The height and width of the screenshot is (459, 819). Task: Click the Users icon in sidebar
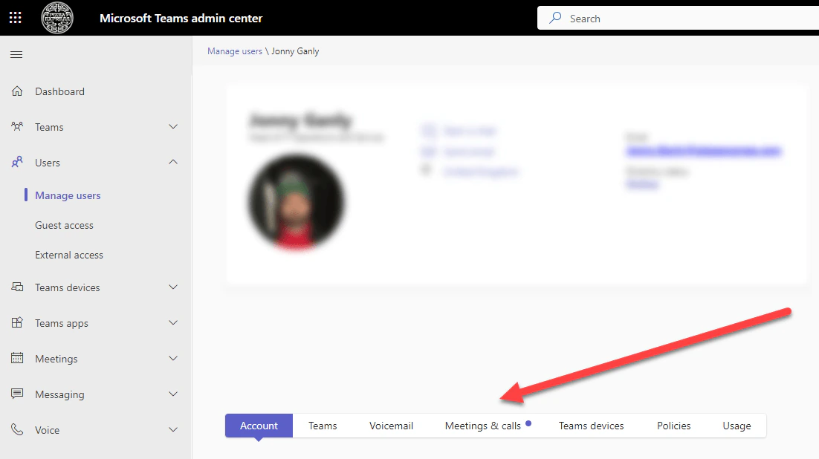tap(17, 162)
